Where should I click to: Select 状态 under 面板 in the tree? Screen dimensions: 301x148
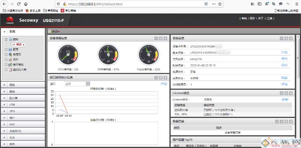(19, 44)
